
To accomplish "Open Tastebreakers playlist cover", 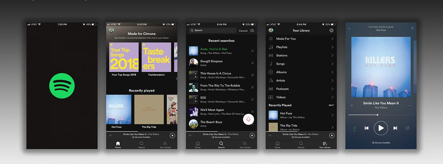I will 156,57.
